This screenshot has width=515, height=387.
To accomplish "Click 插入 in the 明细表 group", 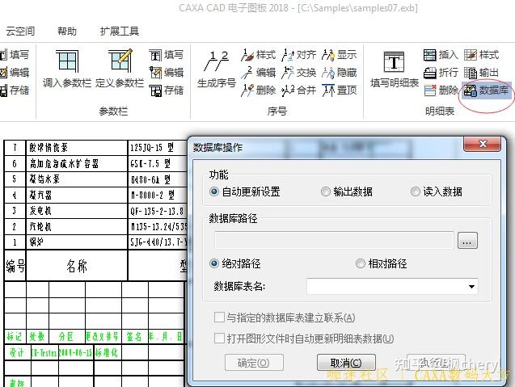I will [441, 54].
